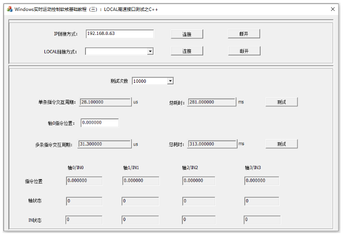The height and width of the screenshot is (236, 344).
Task: Open the LOCAL链接方式 dropdown
Action: (150, 51)
